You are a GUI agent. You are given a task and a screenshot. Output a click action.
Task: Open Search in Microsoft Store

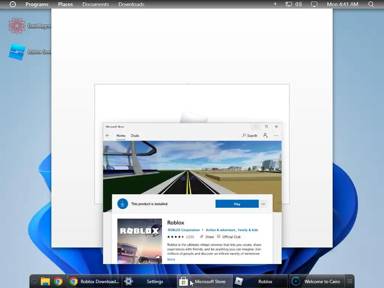tap(249, 135)
